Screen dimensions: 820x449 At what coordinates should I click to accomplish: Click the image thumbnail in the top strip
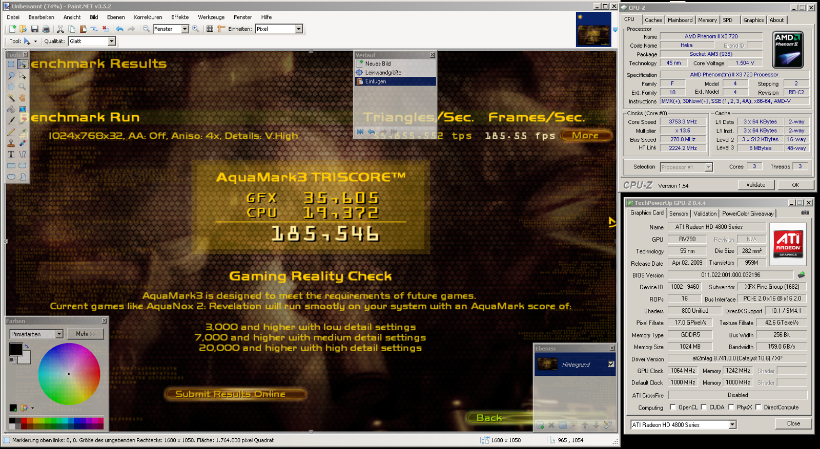593,29
